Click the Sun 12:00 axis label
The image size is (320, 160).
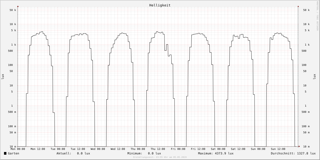[278, 149]
